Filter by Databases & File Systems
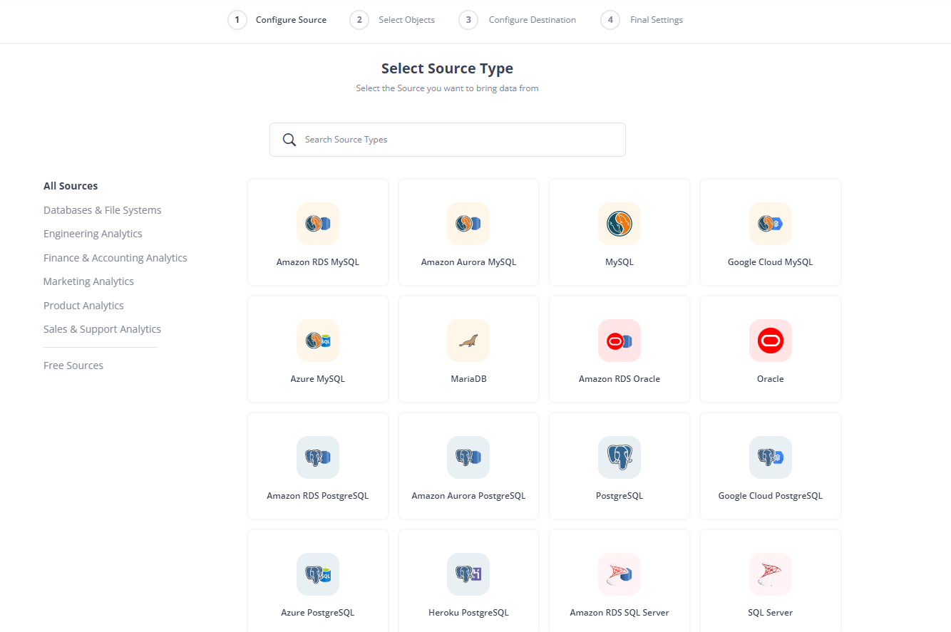The width and height of the screenshot is (951, 632). point(103,210)
